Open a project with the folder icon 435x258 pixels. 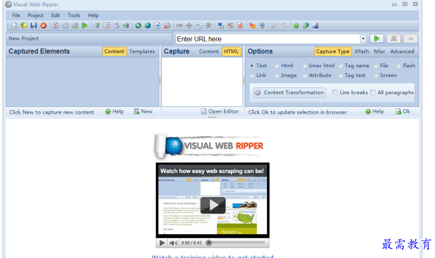(x=24, y=26)
